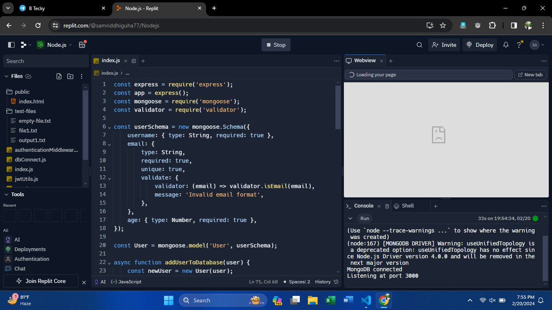Open jwtUtils.js
Screen dimensions: 552x310
pyautogui.click(x=26, y=179)
